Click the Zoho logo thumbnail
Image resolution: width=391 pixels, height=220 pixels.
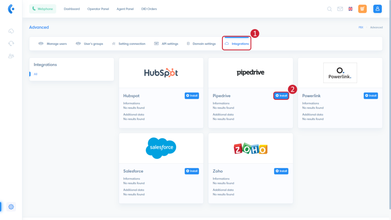click(250, 149)
